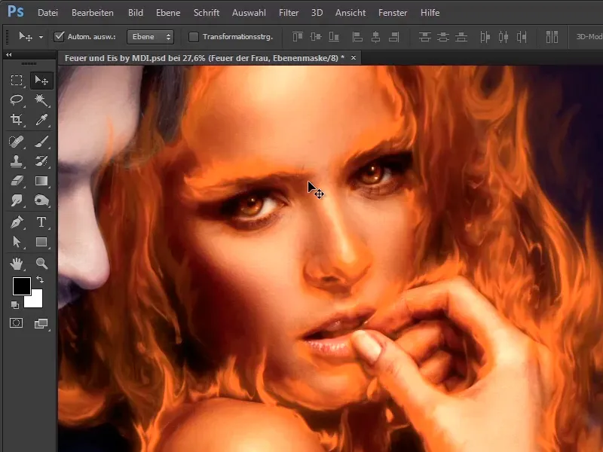Open the Hilfe menu
This screenshot has width=603, height=452.
(430, 13)
